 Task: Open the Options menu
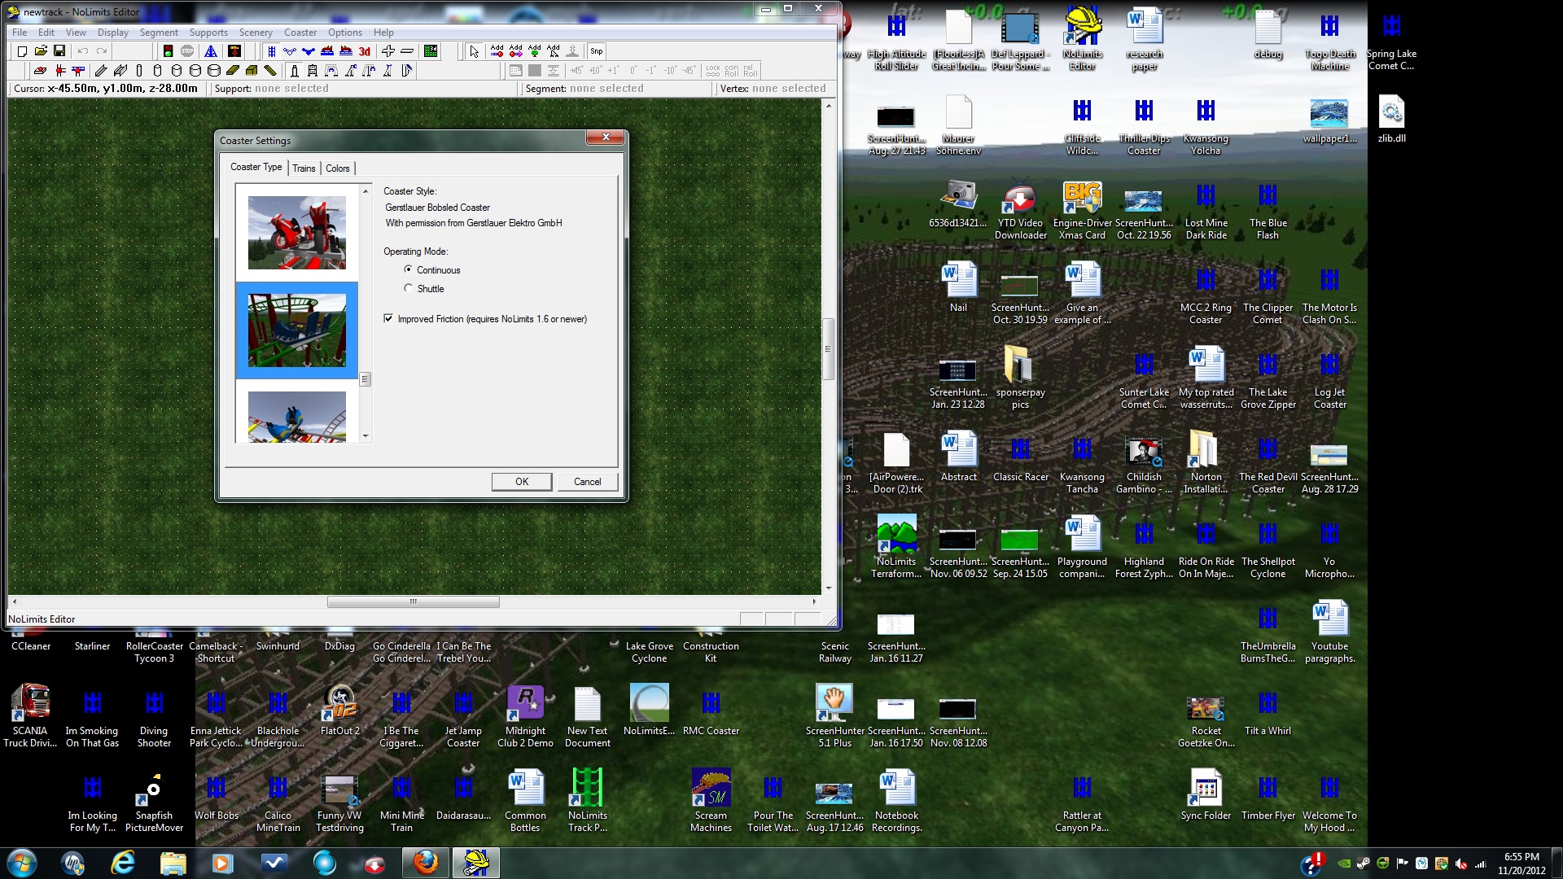pyautogui.click(x=345, y=33)
